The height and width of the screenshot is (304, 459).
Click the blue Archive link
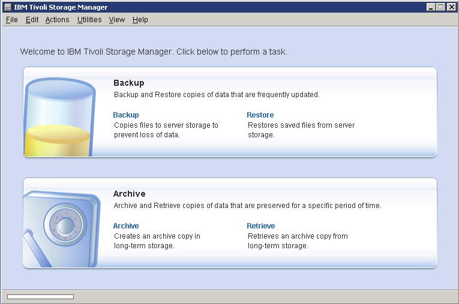tap(126, 226)
